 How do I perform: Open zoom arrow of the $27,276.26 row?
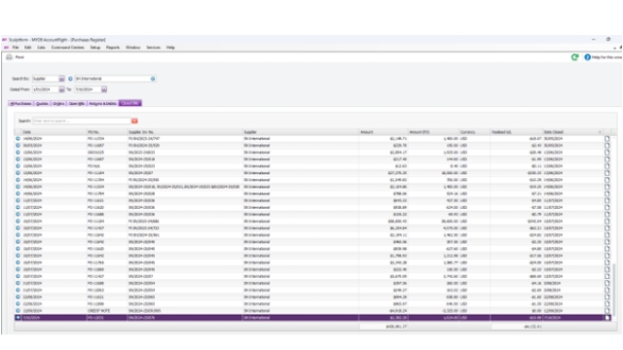click(18, 173)
